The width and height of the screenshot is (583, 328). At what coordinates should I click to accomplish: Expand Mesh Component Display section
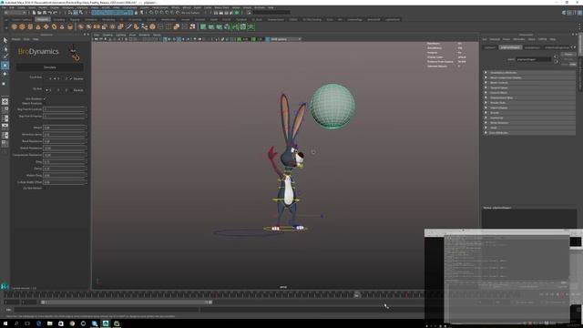[529, 77]
